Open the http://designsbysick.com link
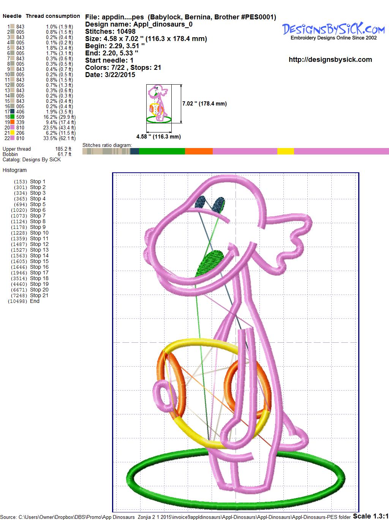389x520 pixels. [330, 60]
